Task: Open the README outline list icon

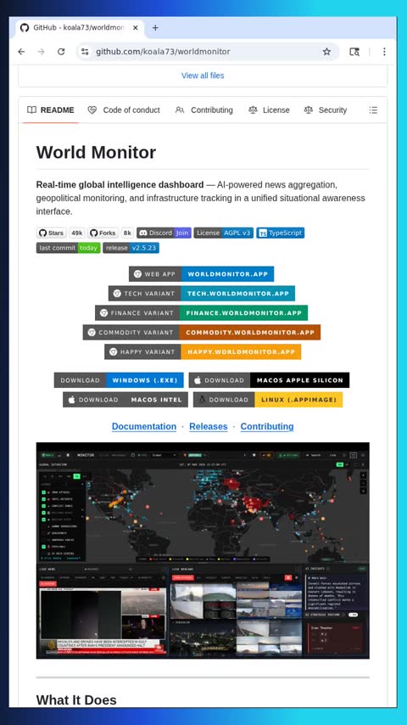Action: click(x=373, y=110)
